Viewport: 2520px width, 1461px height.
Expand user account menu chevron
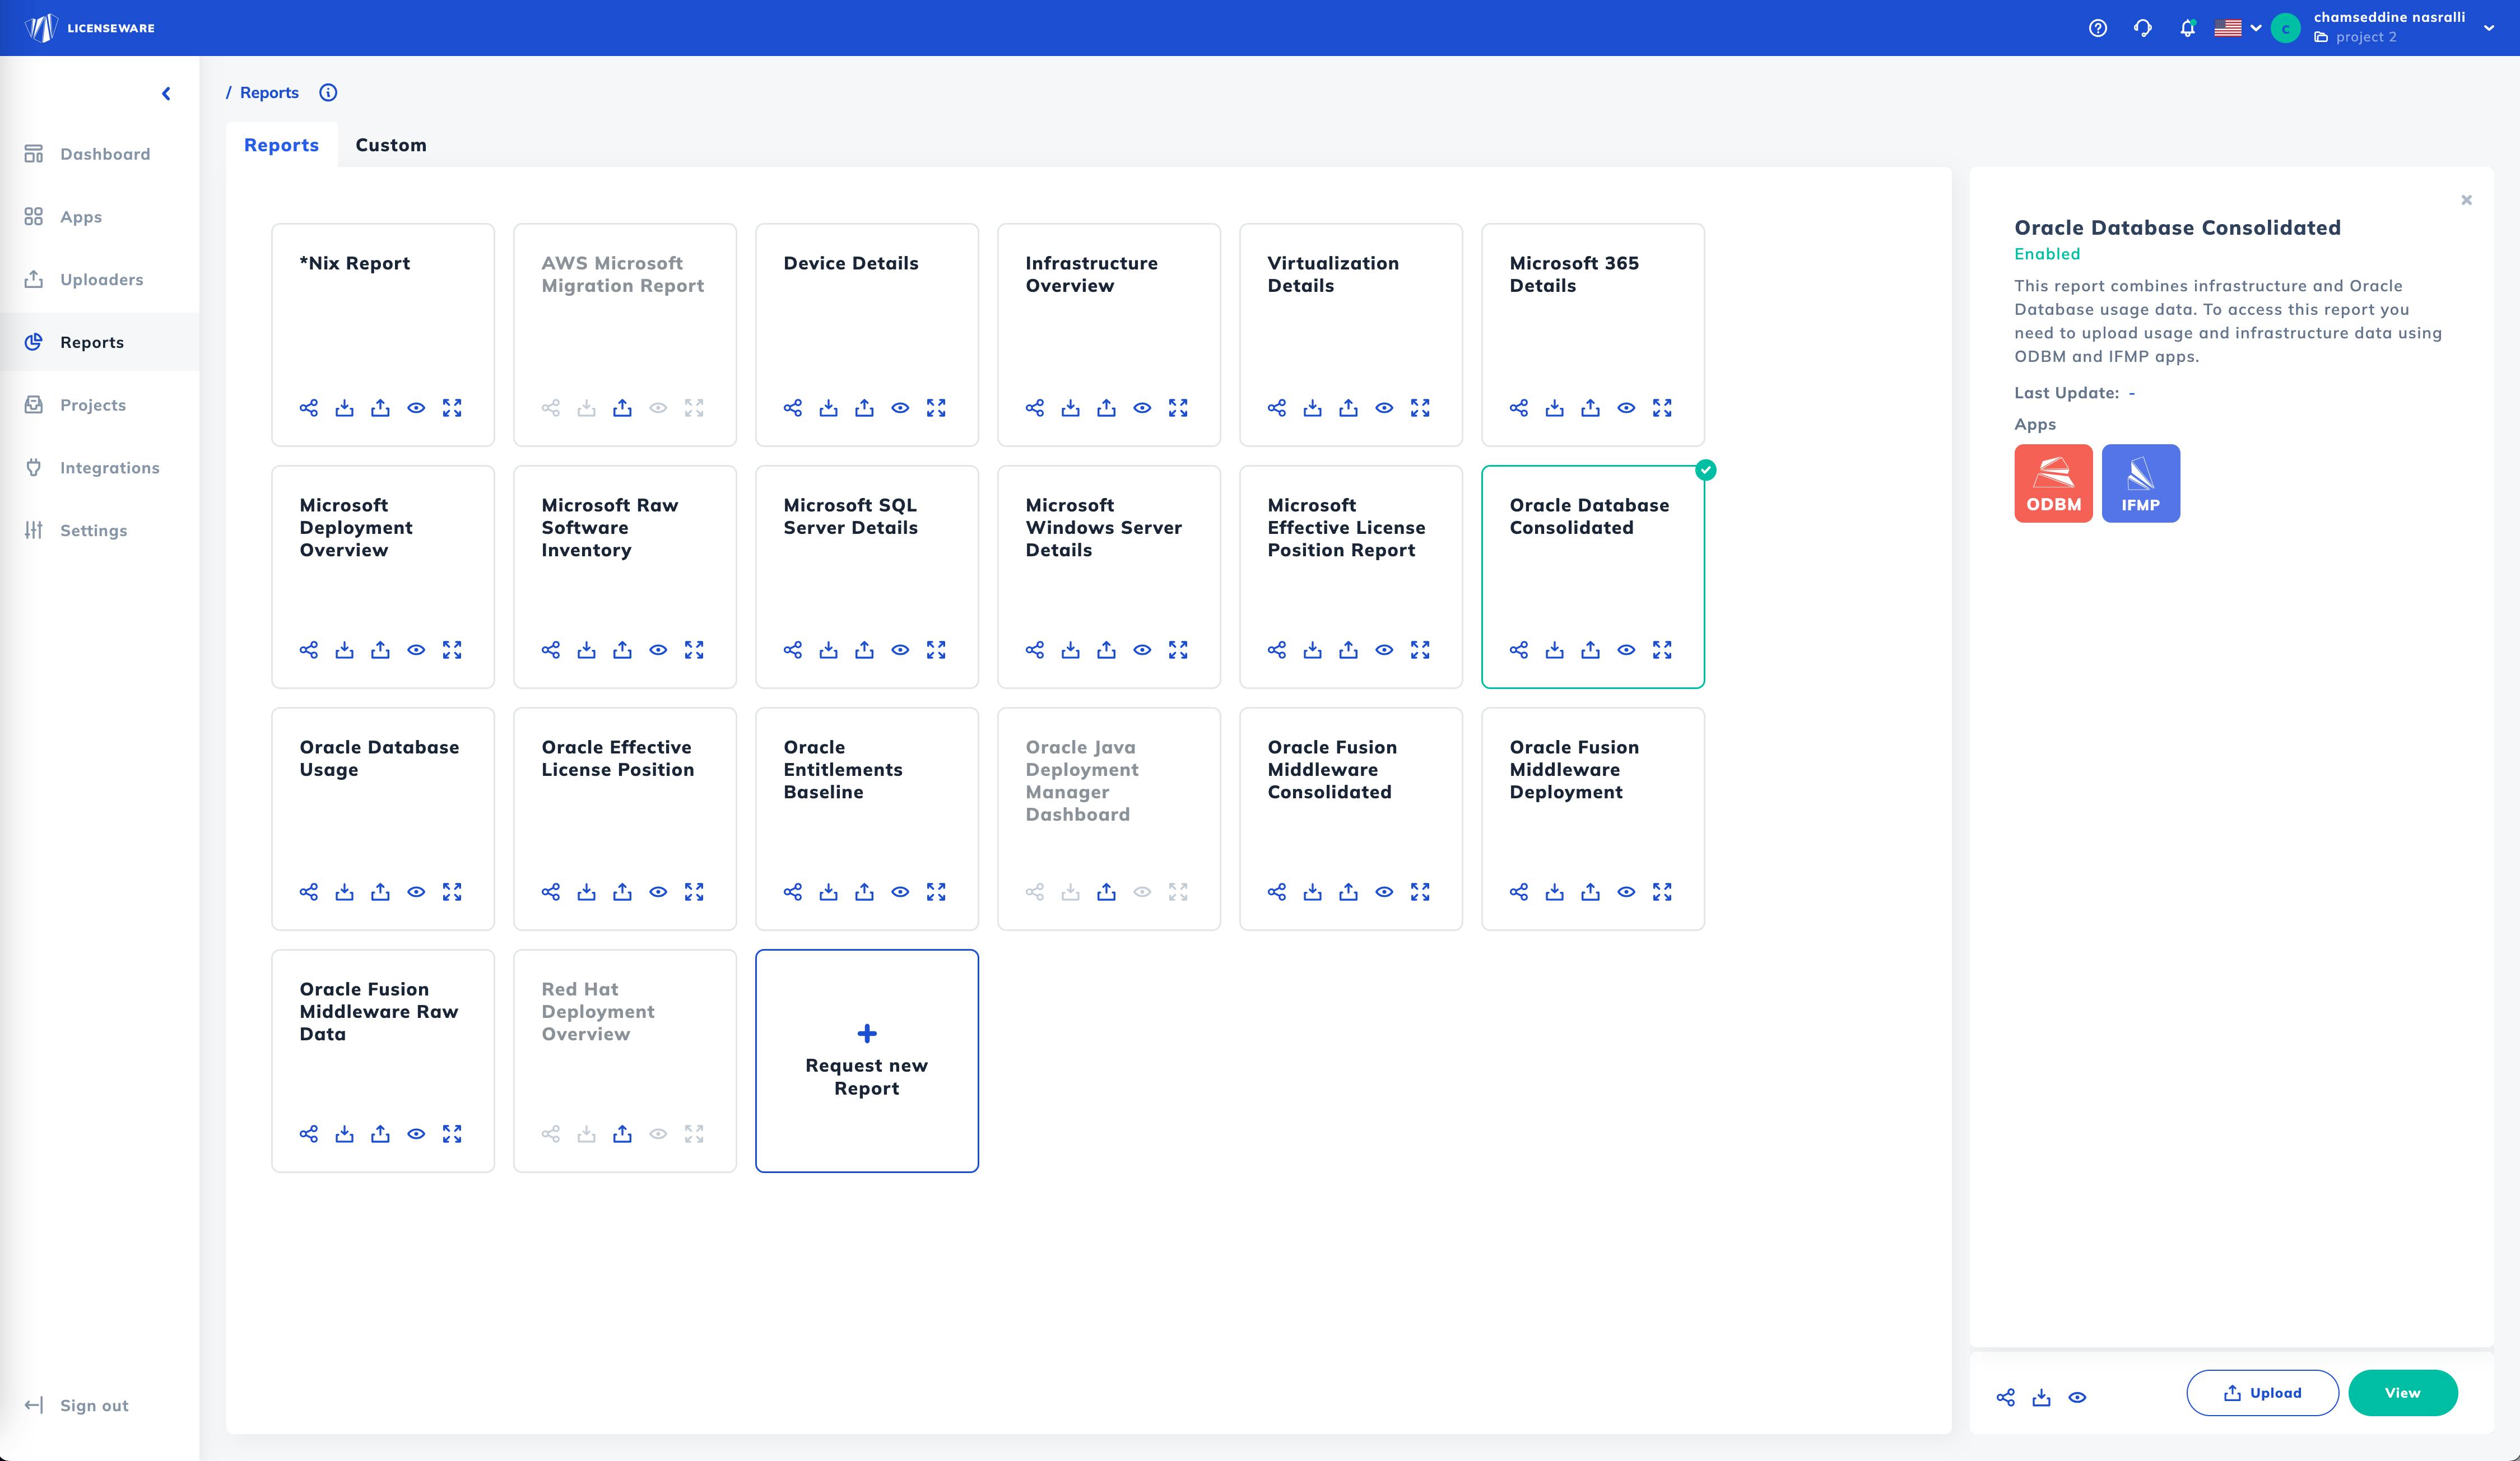point(2489,28)
